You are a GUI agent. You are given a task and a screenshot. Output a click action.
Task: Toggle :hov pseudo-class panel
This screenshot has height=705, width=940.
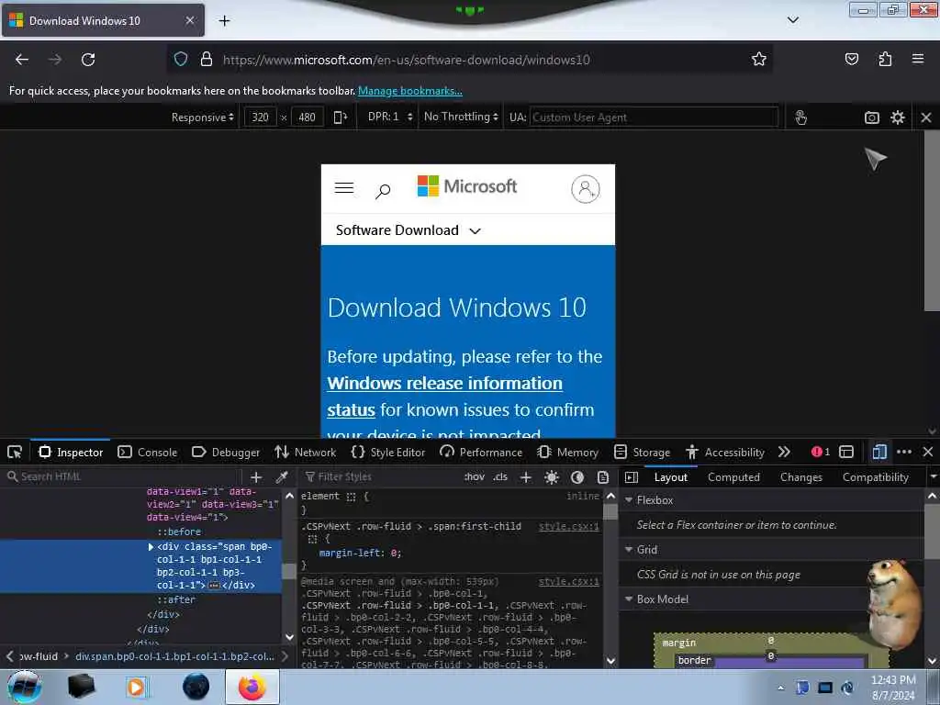(x=475, y=476)
